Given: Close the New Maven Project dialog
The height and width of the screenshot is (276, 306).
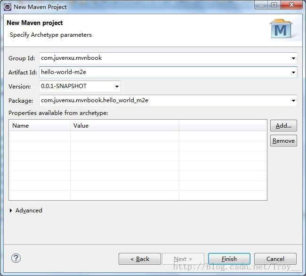Looking at the screenshot, I should click(x=291, y=5).
